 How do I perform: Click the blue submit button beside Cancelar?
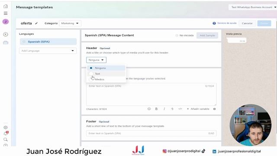[x=264, y=23]
